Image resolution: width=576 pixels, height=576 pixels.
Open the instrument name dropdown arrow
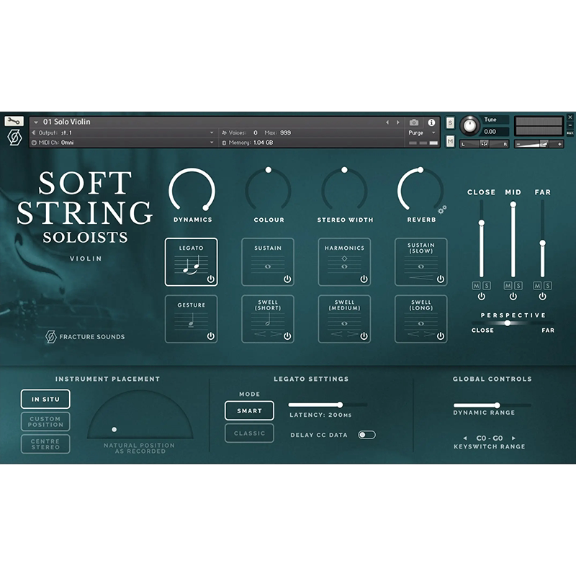(36, 122)
